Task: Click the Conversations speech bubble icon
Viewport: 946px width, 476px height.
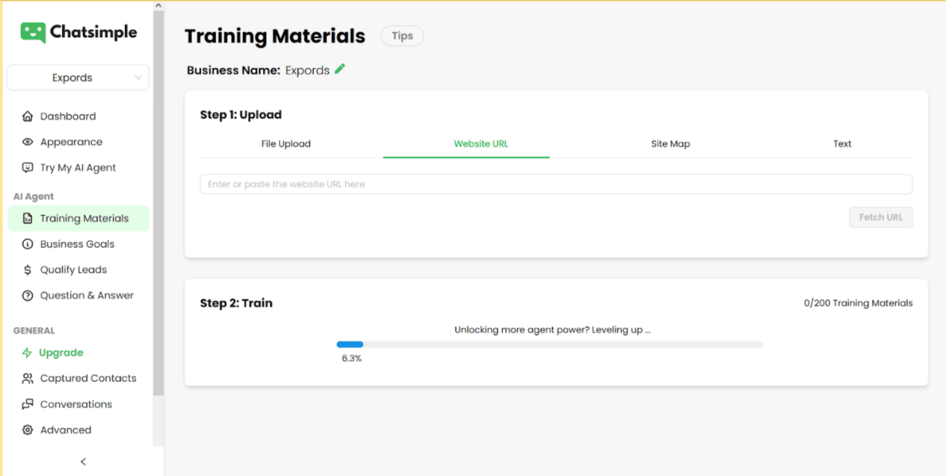Action: [27, 404]
